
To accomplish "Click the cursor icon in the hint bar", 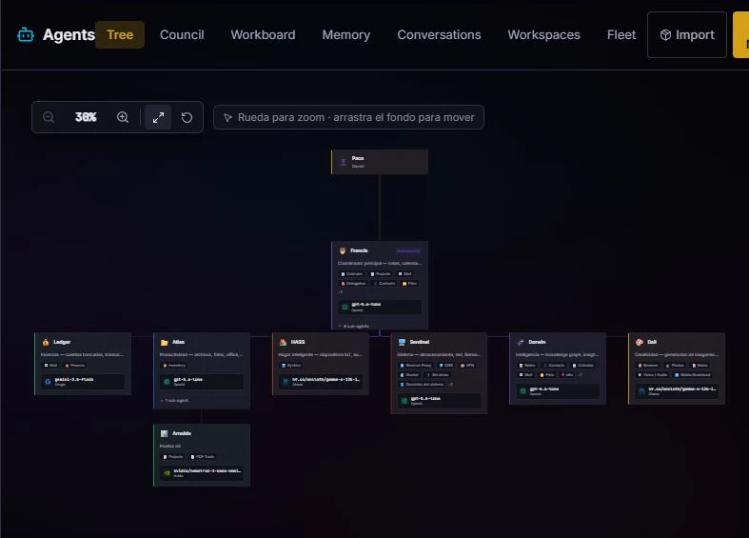I will click(x=227, y=117).
